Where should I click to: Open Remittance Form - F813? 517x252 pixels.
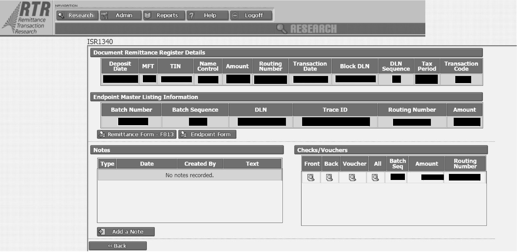137,134
